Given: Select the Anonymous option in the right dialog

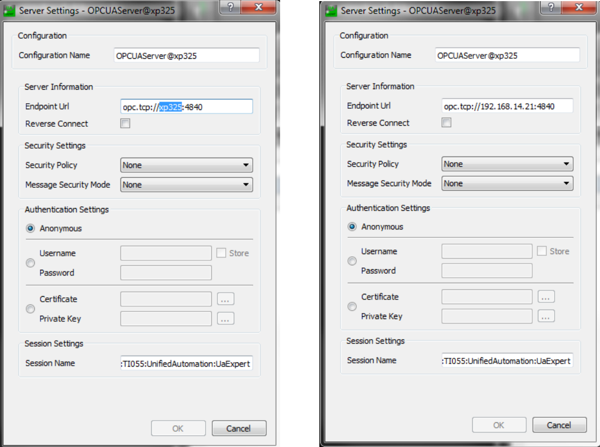Looking at the screenshot, I should tap(352, 227).
